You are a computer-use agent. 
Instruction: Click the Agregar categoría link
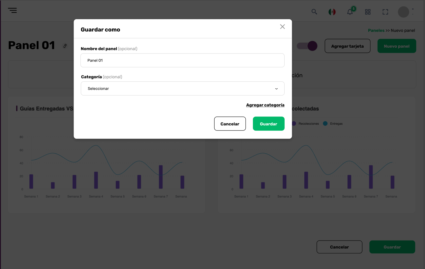click(265, 105)
